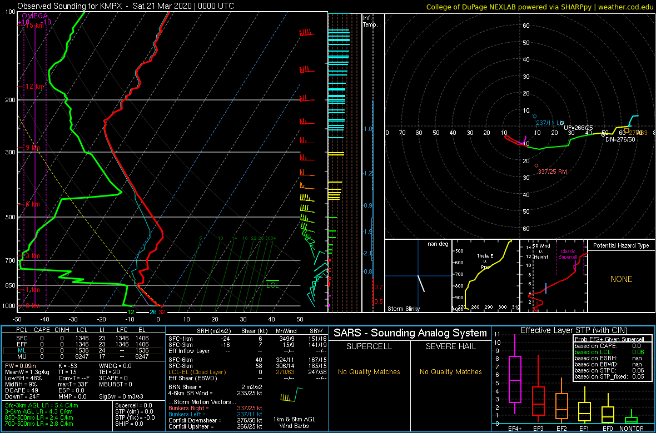
Task: Click the MeanW = 1.3g/kg value
Action: tap(28, 373)
